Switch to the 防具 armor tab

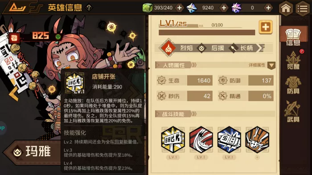click(293, 85)
